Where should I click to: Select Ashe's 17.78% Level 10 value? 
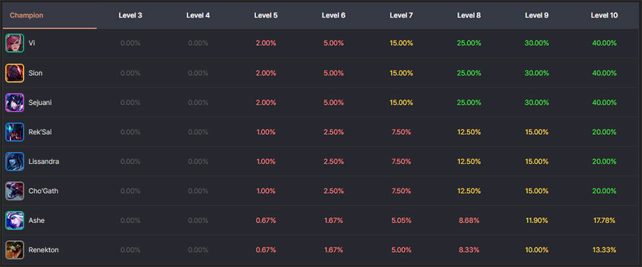click(604, 221)
